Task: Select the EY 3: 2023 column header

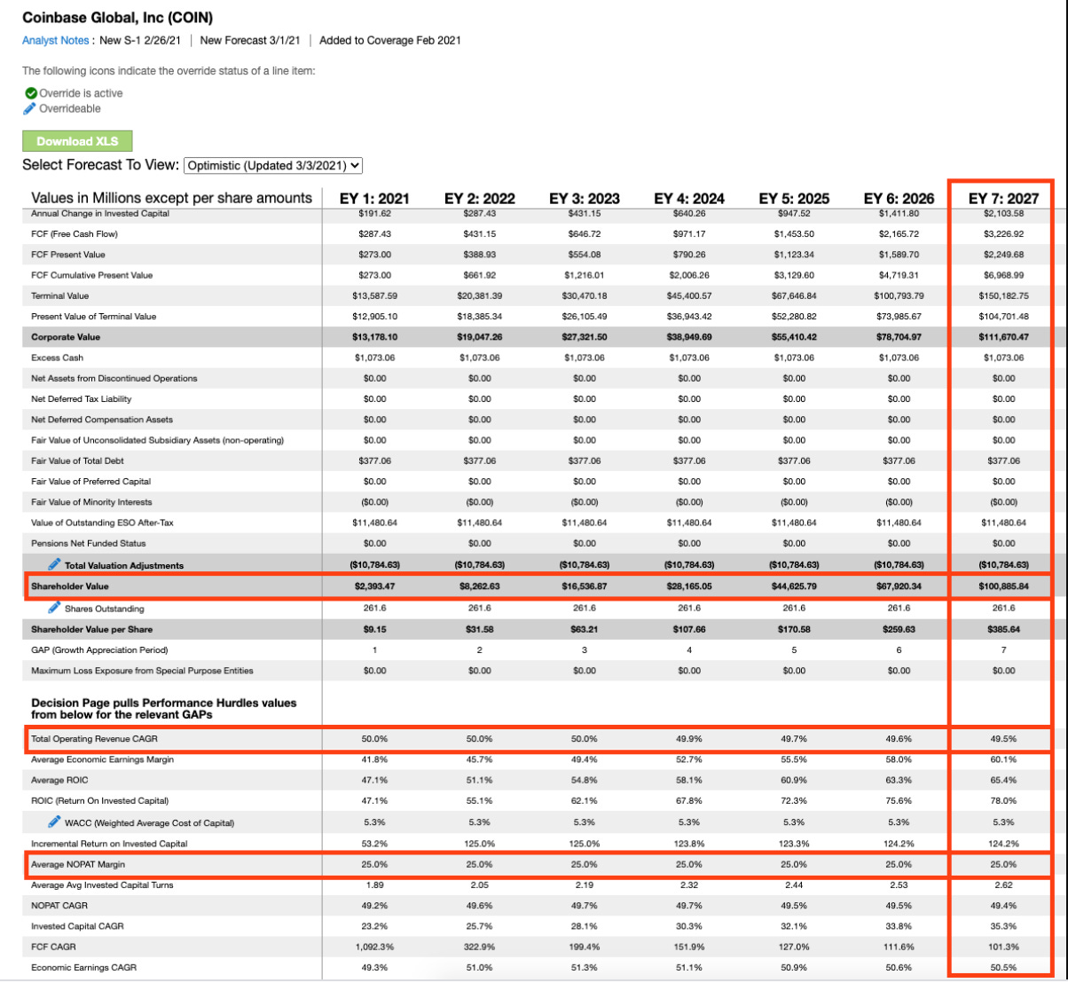Action: (x=585, y=198)
